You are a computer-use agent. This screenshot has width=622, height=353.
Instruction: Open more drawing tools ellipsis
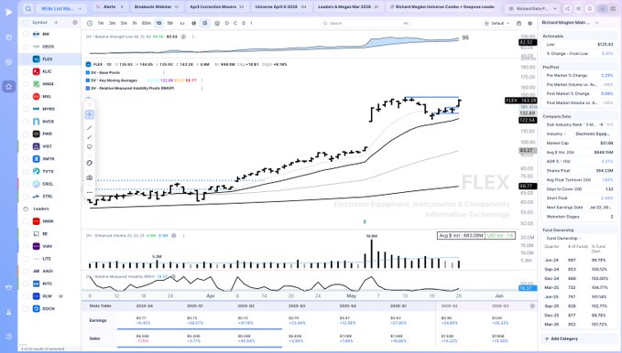tap(89, 193)
